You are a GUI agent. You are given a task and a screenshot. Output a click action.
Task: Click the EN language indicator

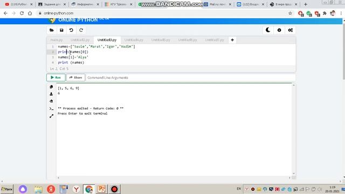point(239,189)
